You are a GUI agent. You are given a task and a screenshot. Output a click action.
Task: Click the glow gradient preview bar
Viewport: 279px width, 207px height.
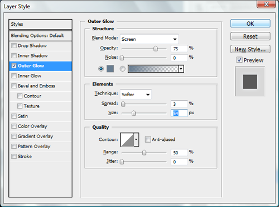(x=153, y=69)
